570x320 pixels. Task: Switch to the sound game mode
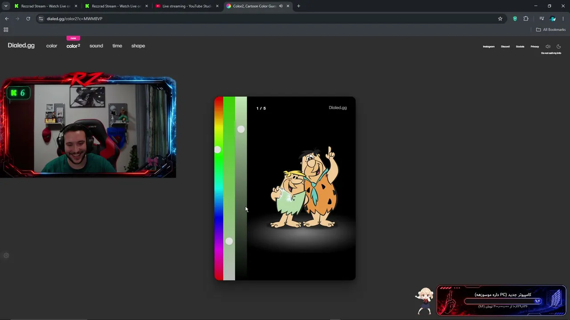96,46
